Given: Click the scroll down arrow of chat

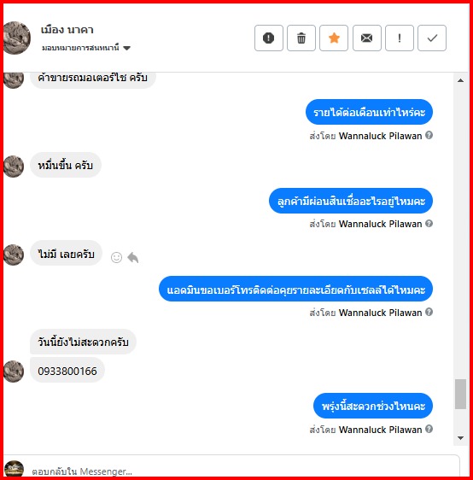Looking at the screenshot, I should click(460, 438).
